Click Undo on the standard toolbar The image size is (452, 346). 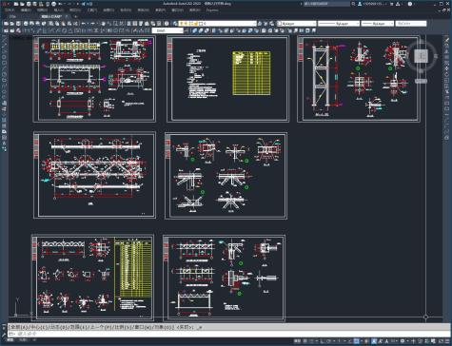[x=83, y=24]
